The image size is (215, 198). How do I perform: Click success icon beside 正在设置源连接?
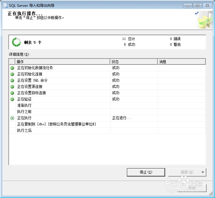12,87
